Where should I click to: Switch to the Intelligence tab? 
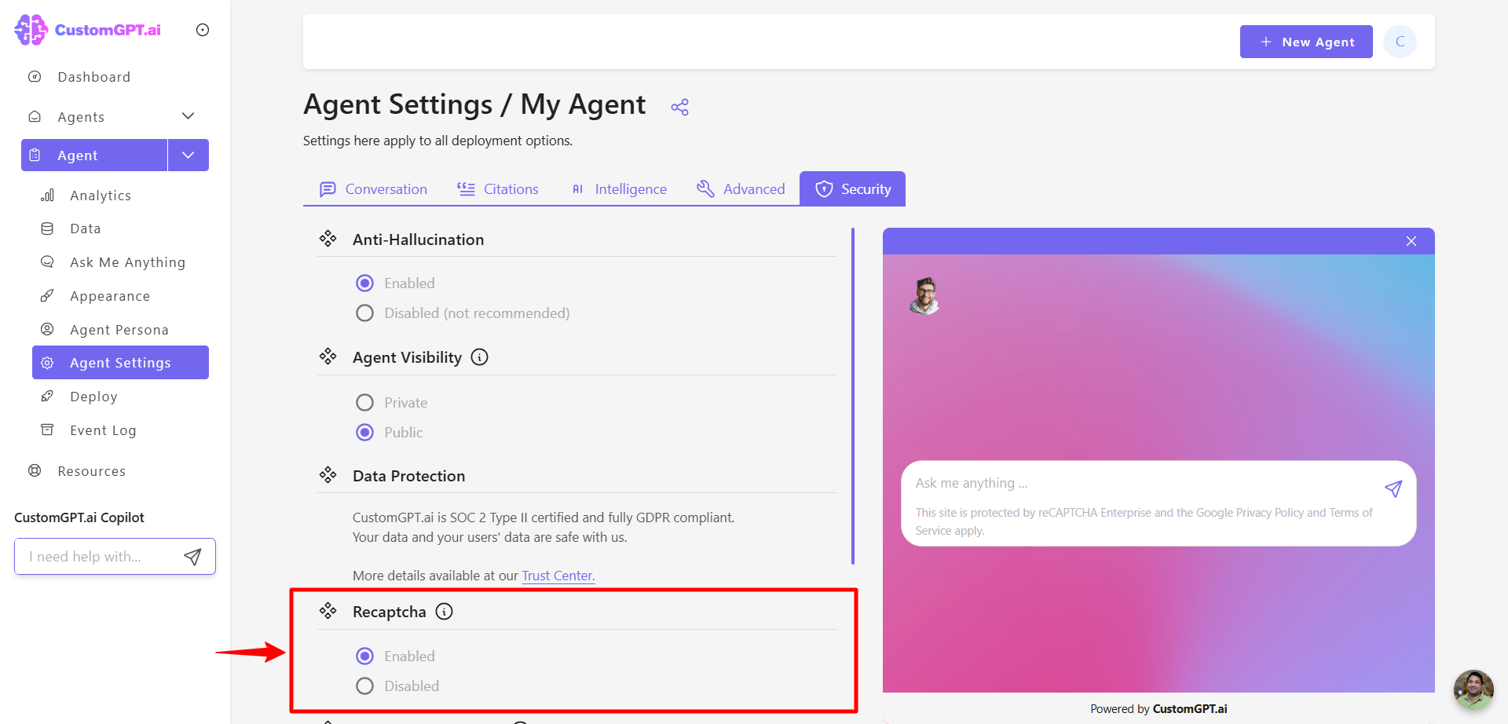point(619,189)
